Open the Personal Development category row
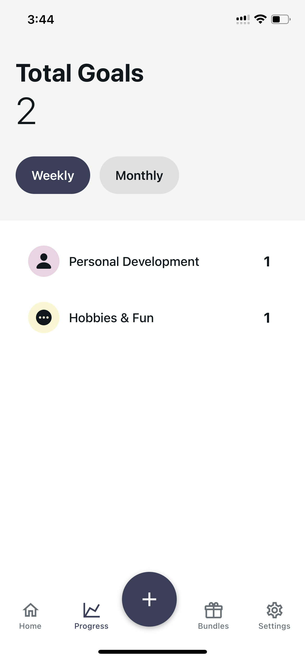This screenshot has height=660, width=305. [152, 261]
